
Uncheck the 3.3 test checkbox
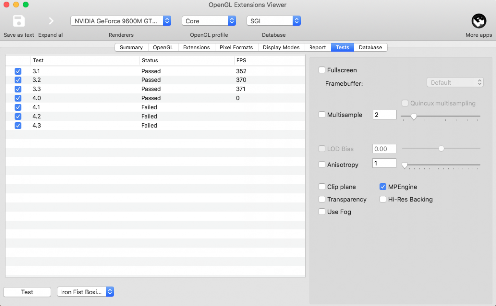pos(18,89)
